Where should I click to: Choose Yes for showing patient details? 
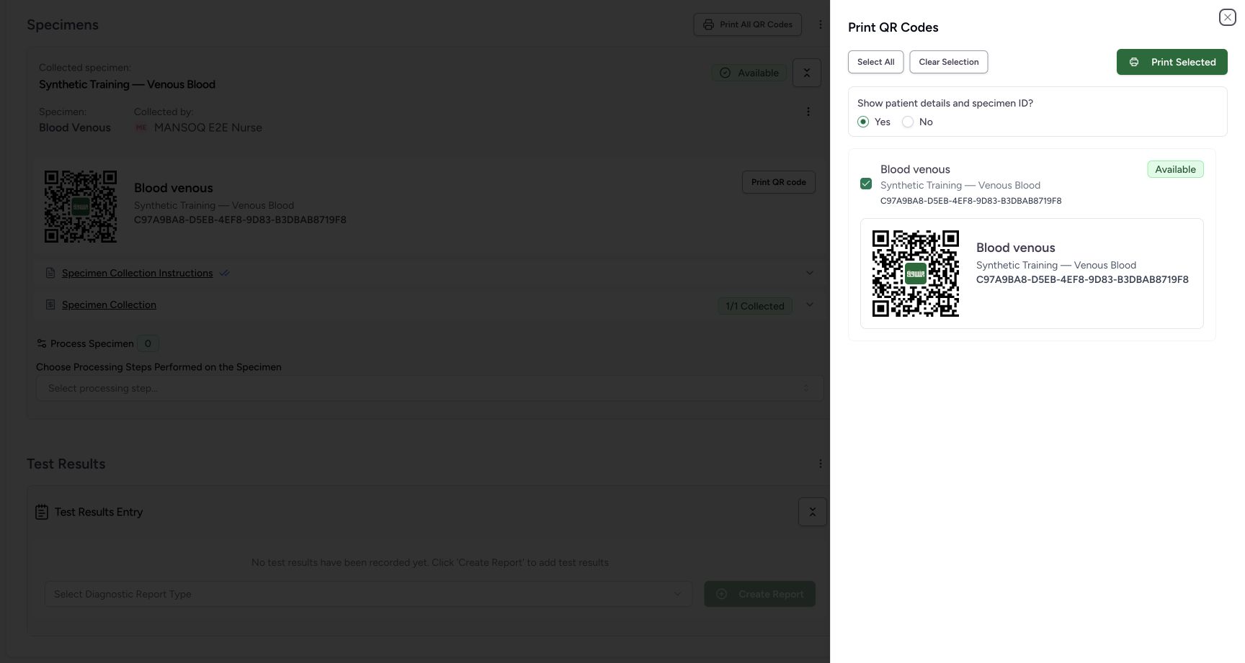863,122
